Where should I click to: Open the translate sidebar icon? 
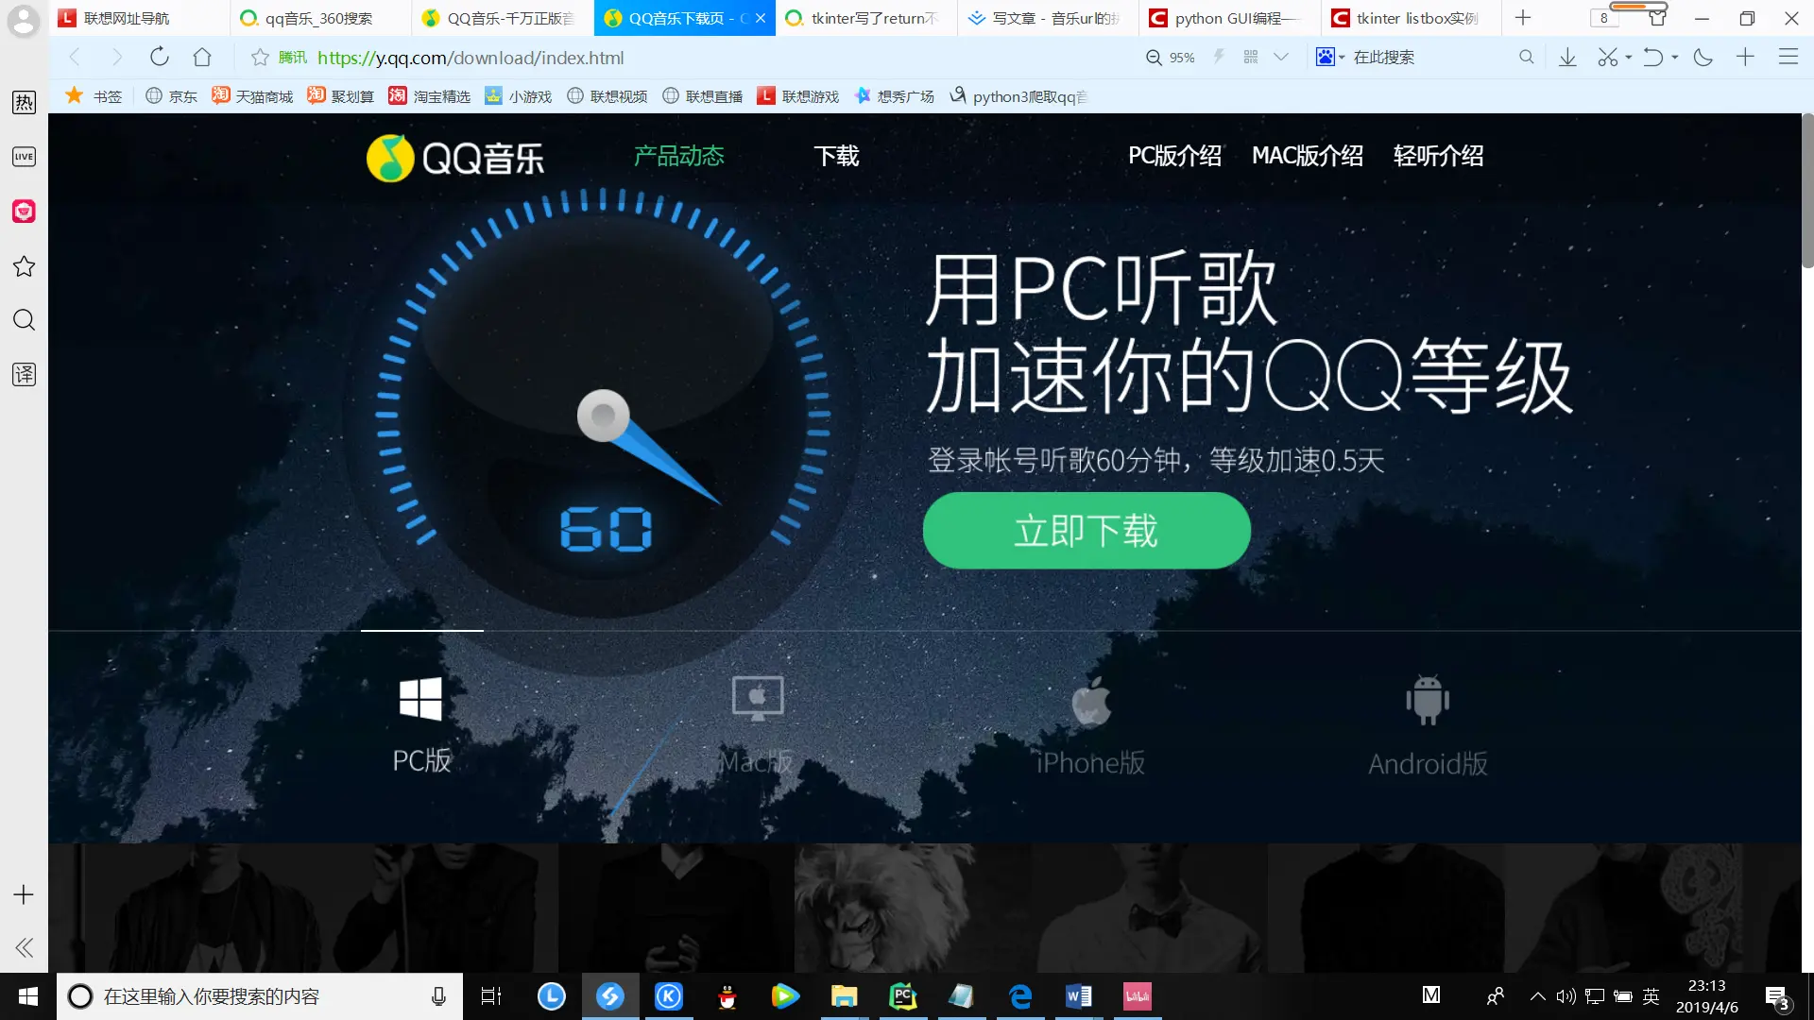click(24, 374)
